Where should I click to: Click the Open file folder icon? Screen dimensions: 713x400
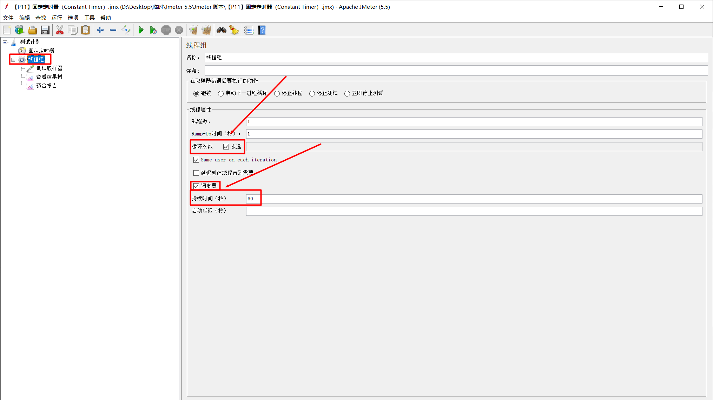click(32, 30)
